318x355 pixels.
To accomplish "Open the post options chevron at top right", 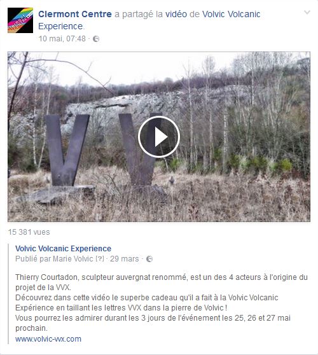I will coord(307,12).
